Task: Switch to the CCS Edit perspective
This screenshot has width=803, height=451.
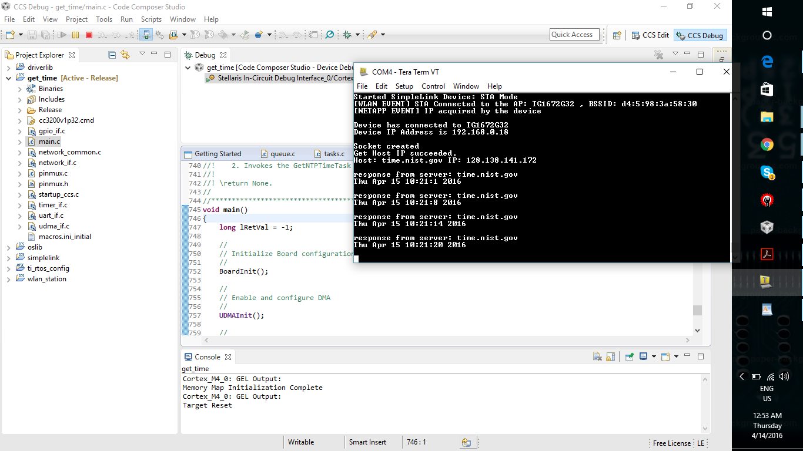Action: point(650,35)
